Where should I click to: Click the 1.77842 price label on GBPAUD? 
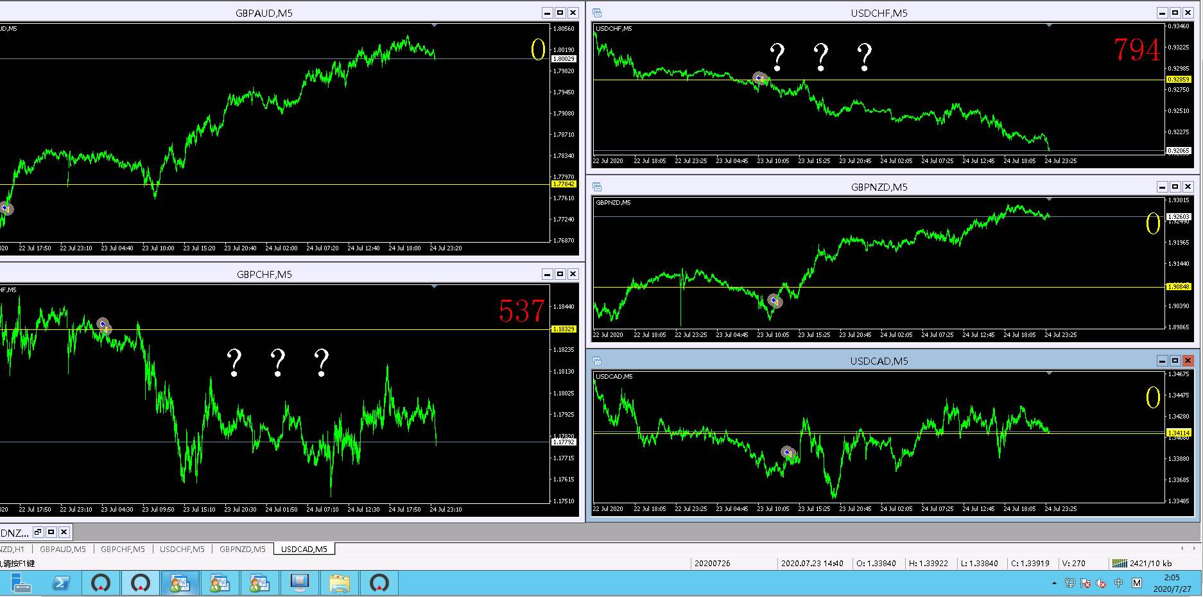click(564, 184)
